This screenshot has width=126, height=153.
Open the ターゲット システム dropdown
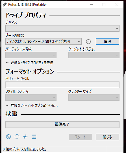tap(94, 55)
